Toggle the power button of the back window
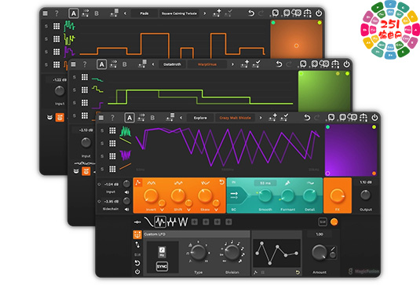420x285 pixels. point(319,13)
